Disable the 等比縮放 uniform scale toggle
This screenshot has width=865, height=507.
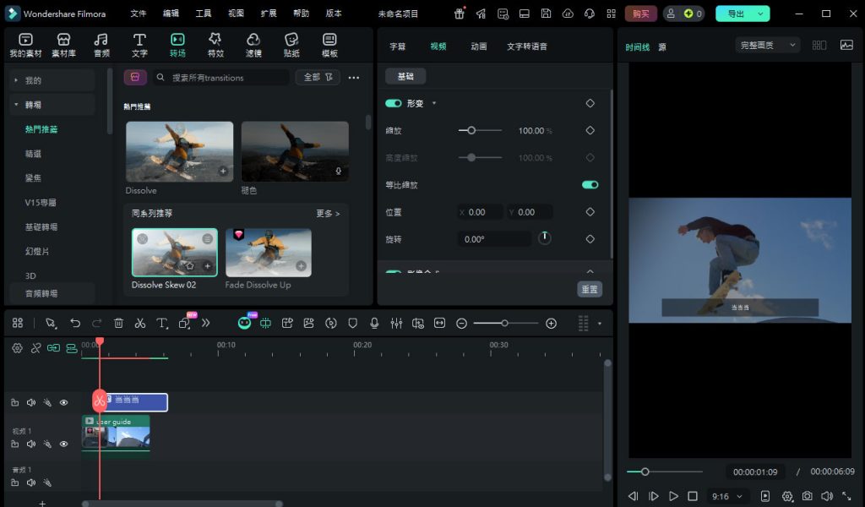coord(590,184)
